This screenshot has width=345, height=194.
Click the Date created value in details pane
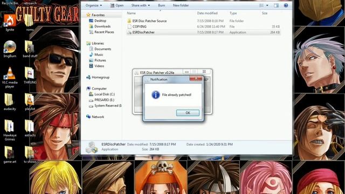coord(219,144)
